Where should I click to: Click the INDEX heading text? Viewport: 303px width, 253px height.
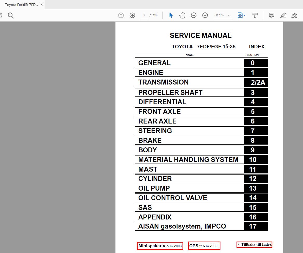coord(257,47)
